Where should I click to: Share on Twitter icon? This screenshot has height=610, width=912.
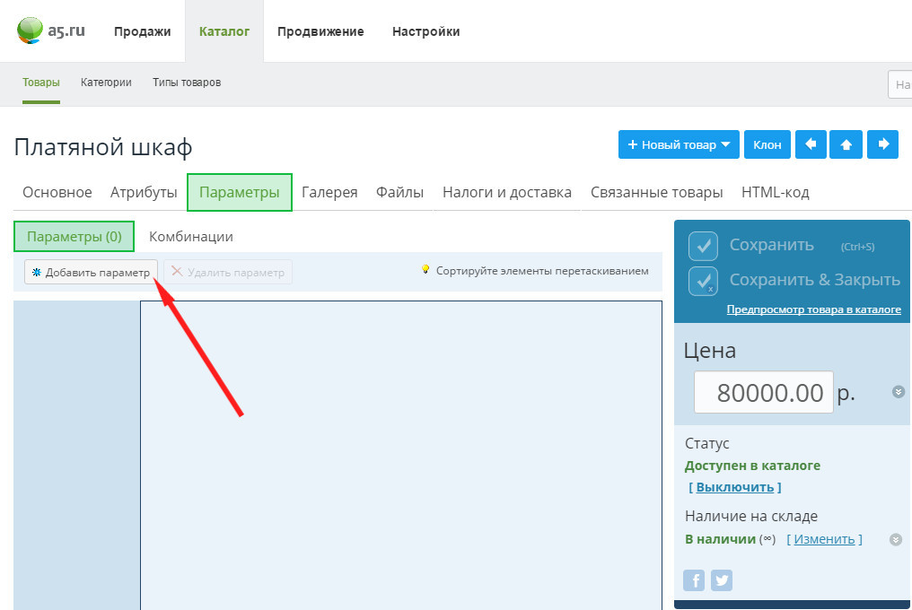pos(722,579)
